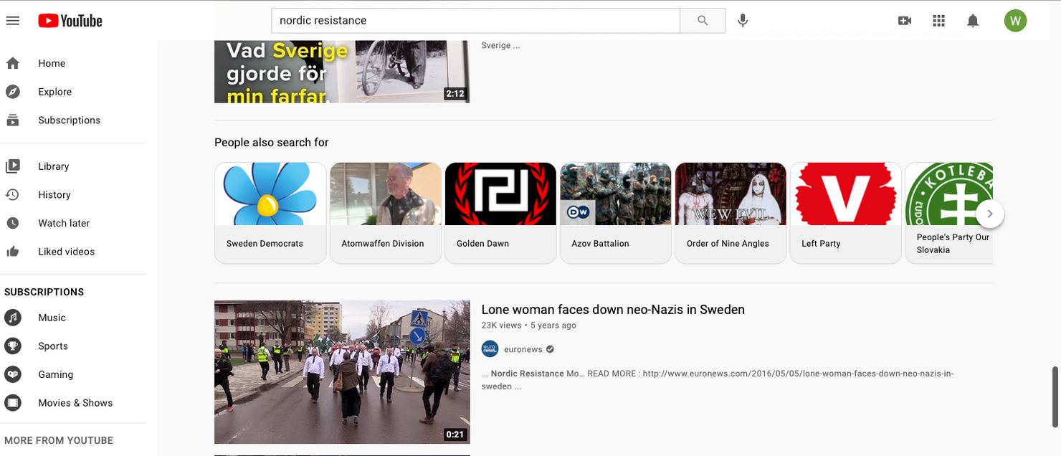The height and width of the screenshot is (456, 1061).
Task: Select the Azov Battalion card thumbnail
Action: (x=616, y=194)
